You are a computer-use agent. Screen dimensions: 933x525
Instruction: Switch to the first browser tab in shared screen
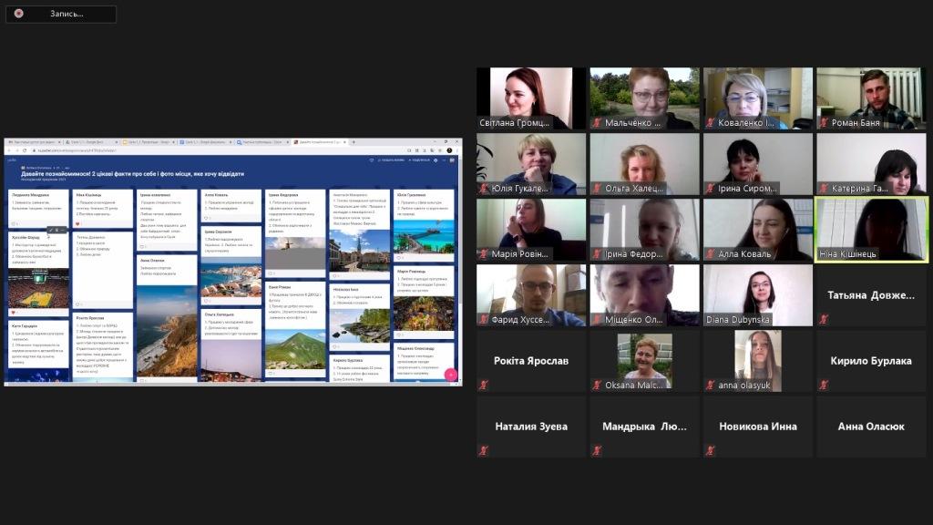(x=34, y=142)
